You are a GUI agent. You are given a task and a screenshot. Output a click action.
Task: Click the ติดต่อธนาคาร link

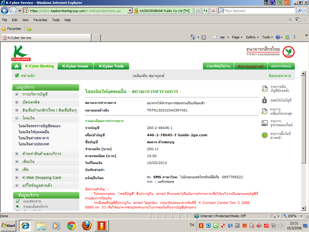(x=280, y=76)
